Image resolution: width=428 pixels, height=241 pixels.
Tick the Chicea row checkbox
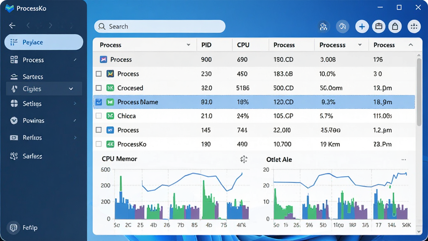(x=99, y=116)
